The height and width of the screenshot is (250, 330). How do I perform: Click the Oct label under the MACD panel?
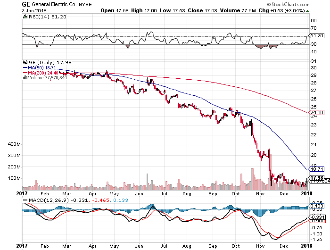pos(236,246)
